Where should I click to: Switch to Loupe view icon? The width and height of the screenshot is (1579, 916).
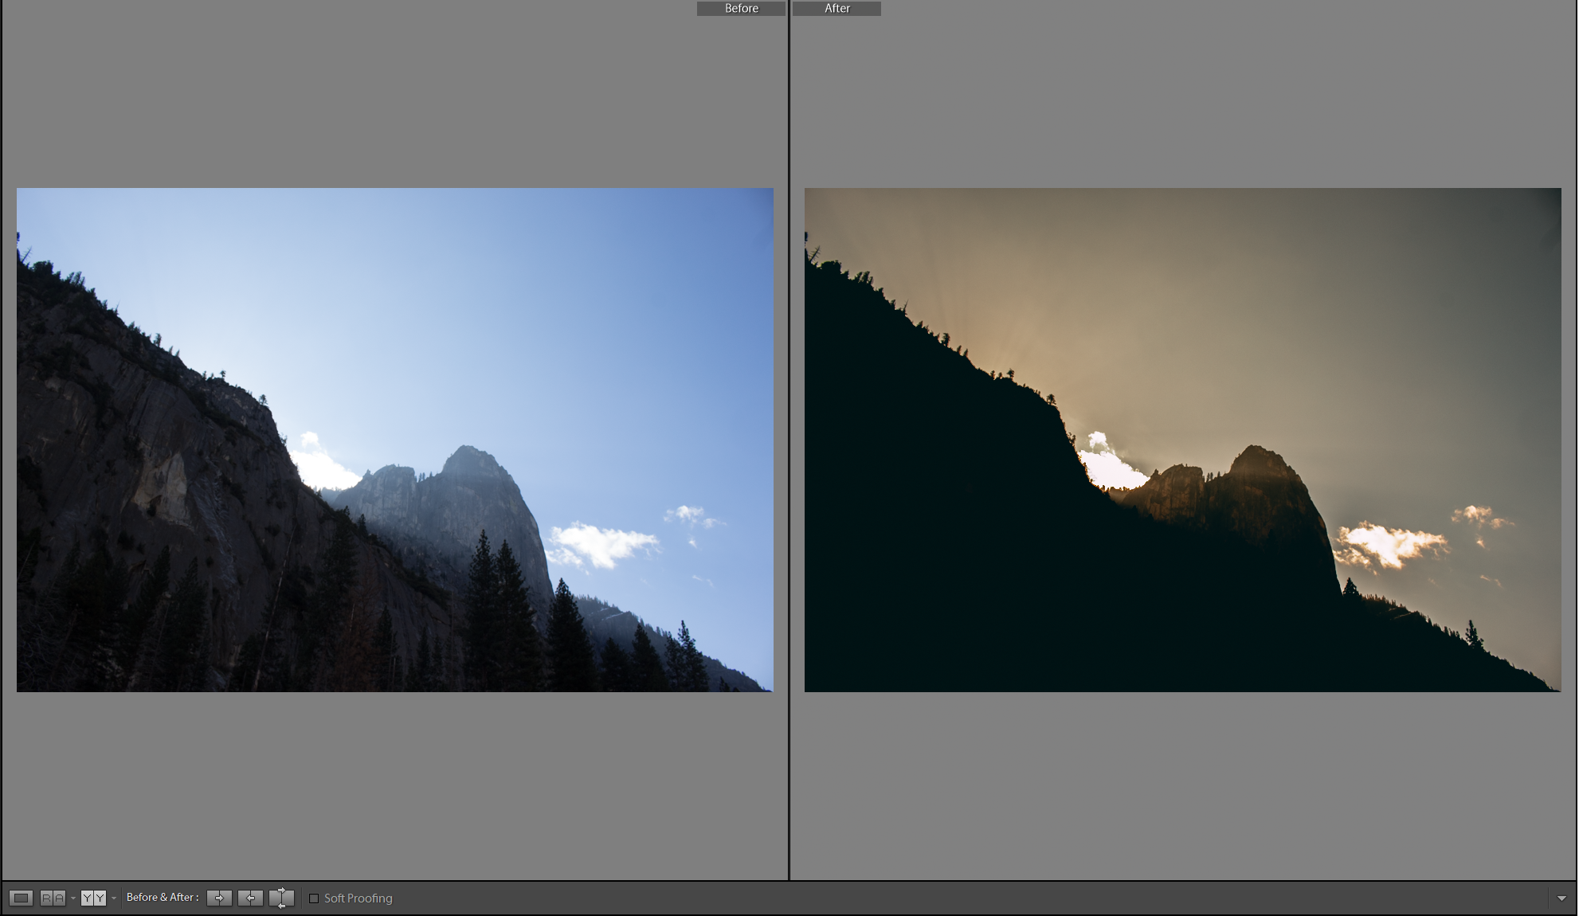pyautogui.click(x=22, y=898)
